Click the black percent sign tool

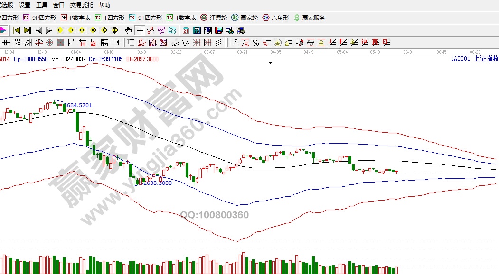256,43
